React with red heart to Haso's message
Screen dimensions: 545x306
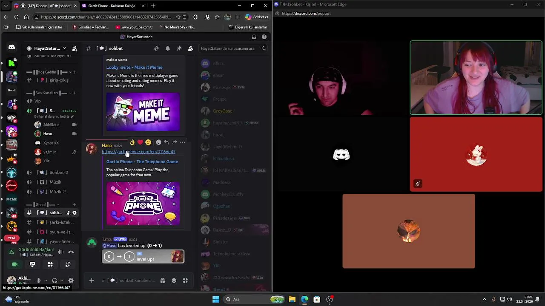tap(140, 142)
